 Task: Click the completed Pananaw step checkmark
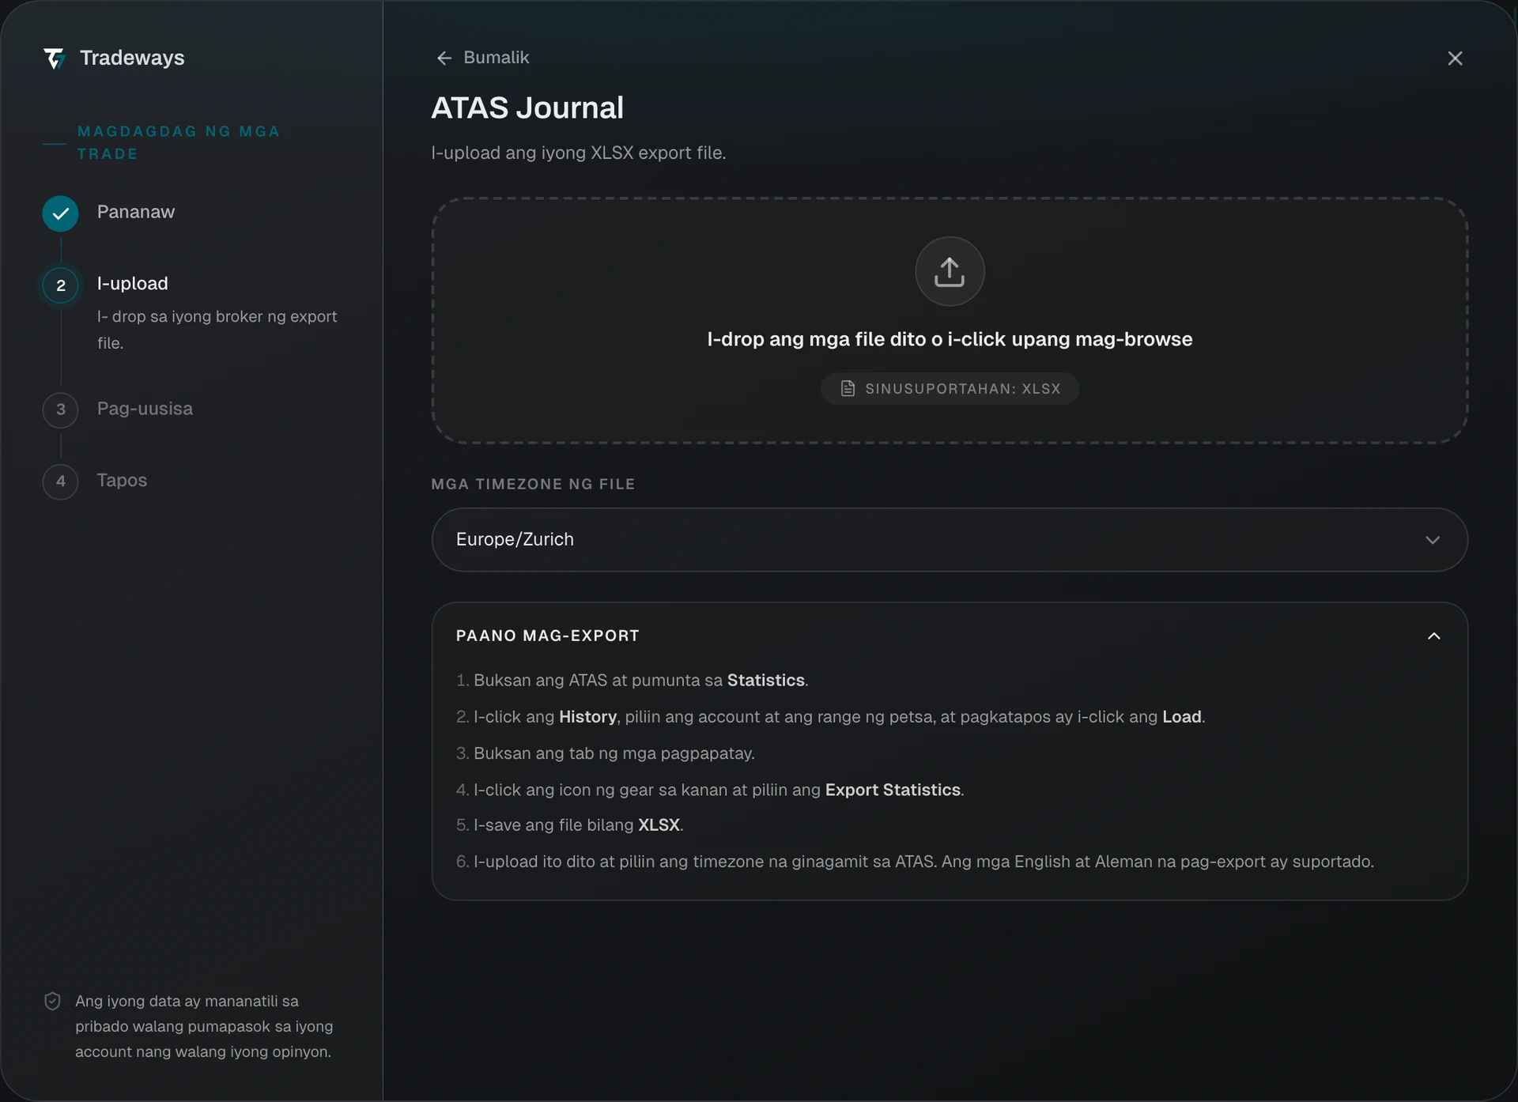(x=60, y=213)
